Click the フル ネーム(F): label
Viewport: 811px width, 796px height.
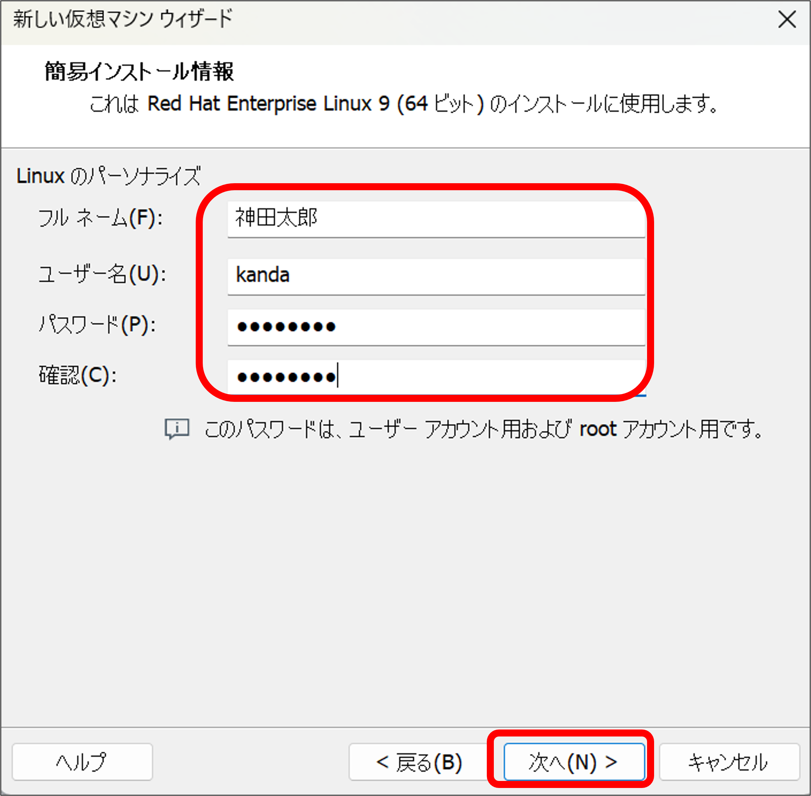100,218
